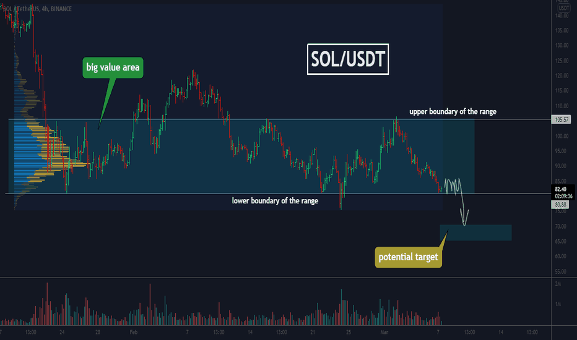Screen dimensions: 577x340
Task: Click the 105.57 price label on axis
Action: click(561, 119)
